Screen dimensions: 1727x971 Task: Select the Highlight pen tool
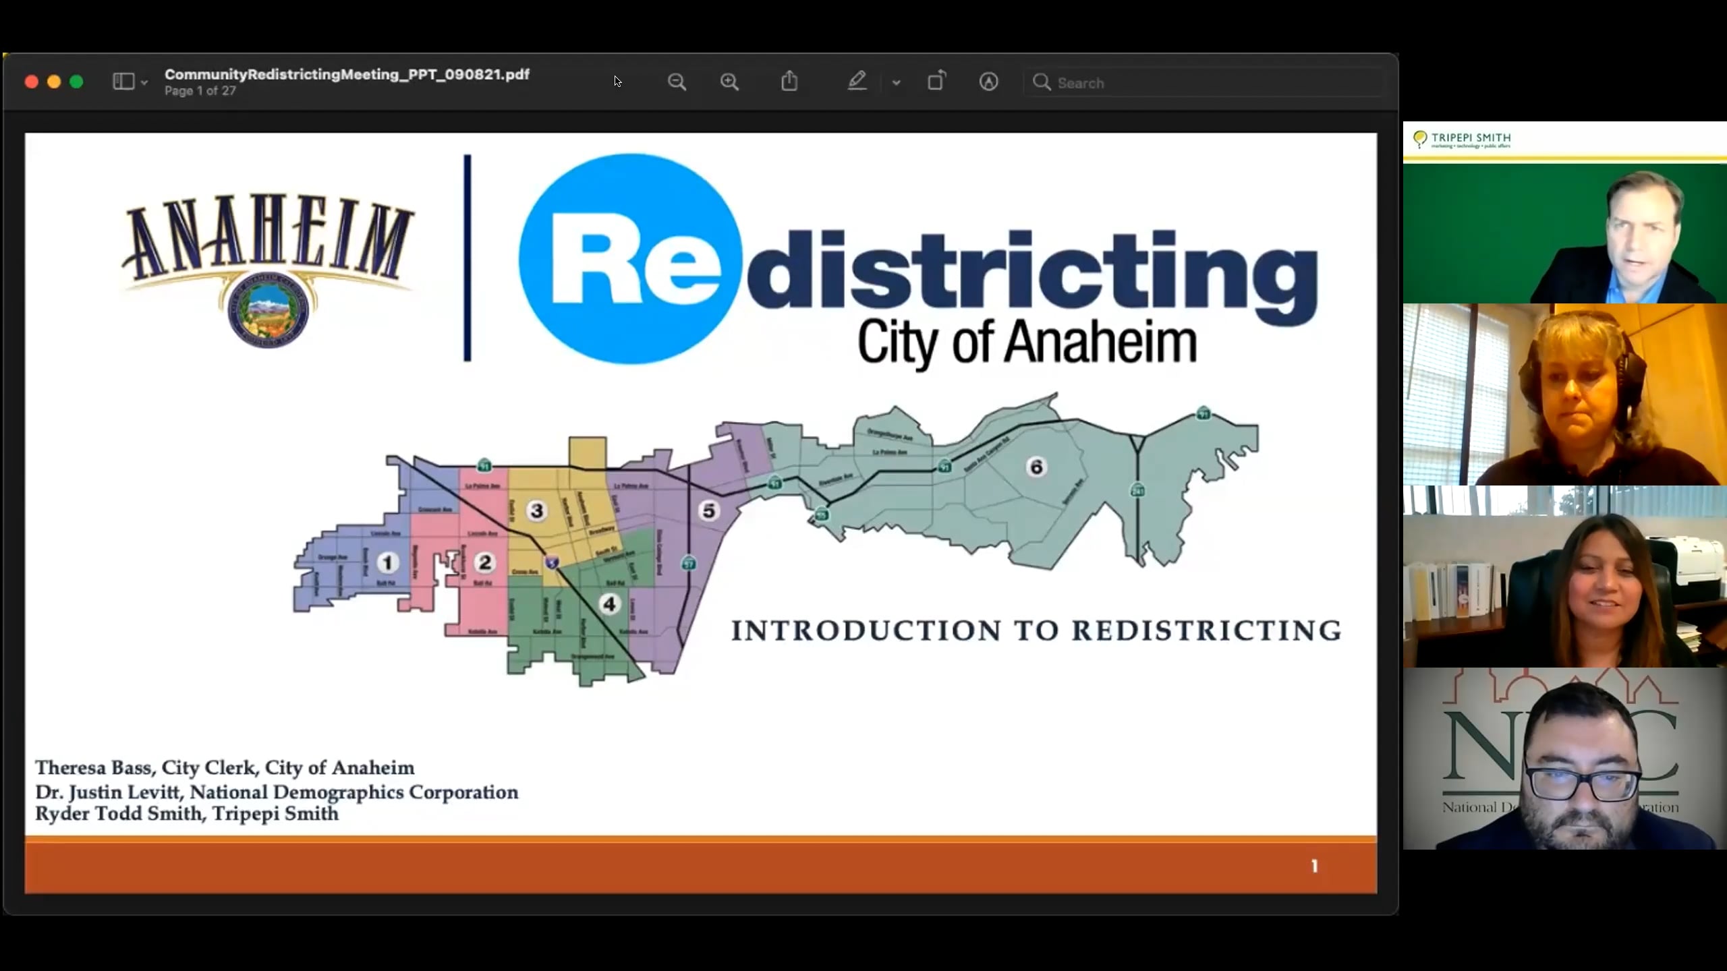pyautogui.click(x=857, y=82)
